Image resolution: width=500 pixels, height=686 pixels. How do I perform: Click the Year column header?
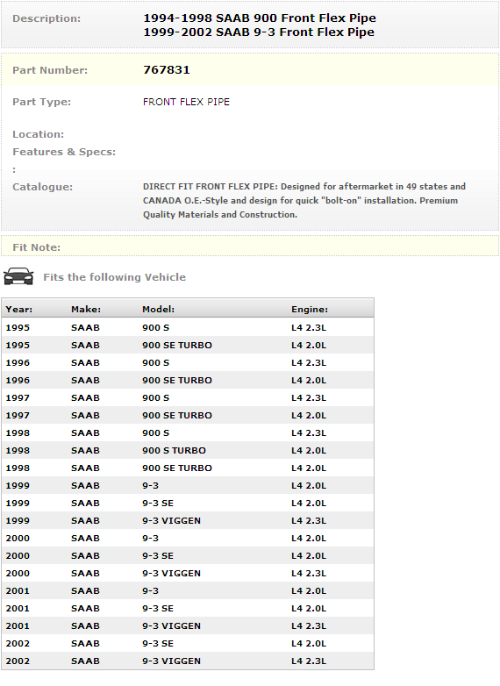click(x=18, y=310)
